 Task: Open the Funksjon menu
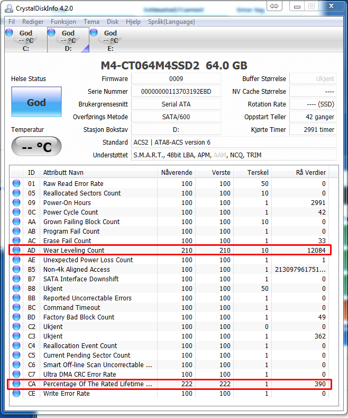tap(63, 22)
